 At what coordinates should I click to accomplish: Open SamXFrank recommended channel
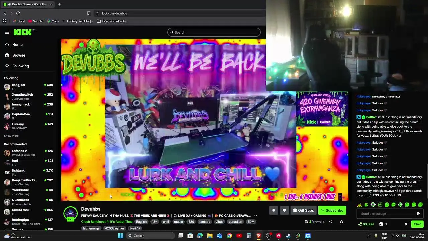(x=28, y=212)
